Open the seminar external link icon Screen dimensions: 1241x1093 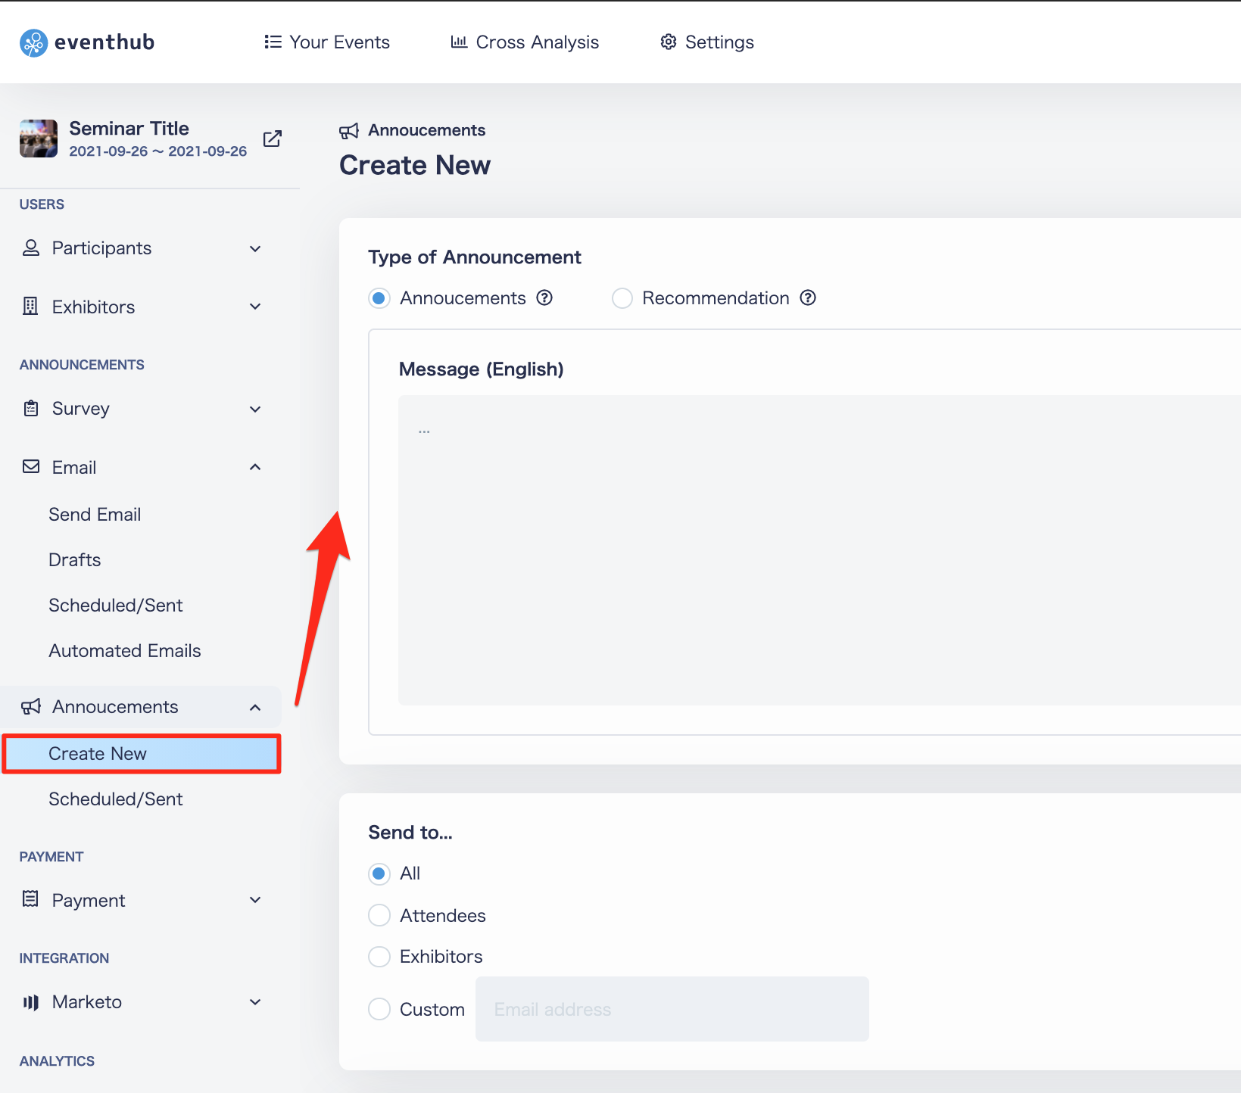coord(273,139)
